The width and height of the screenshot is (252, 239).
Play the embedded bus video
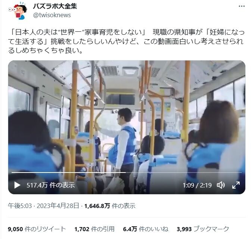[x=17, y=185]
